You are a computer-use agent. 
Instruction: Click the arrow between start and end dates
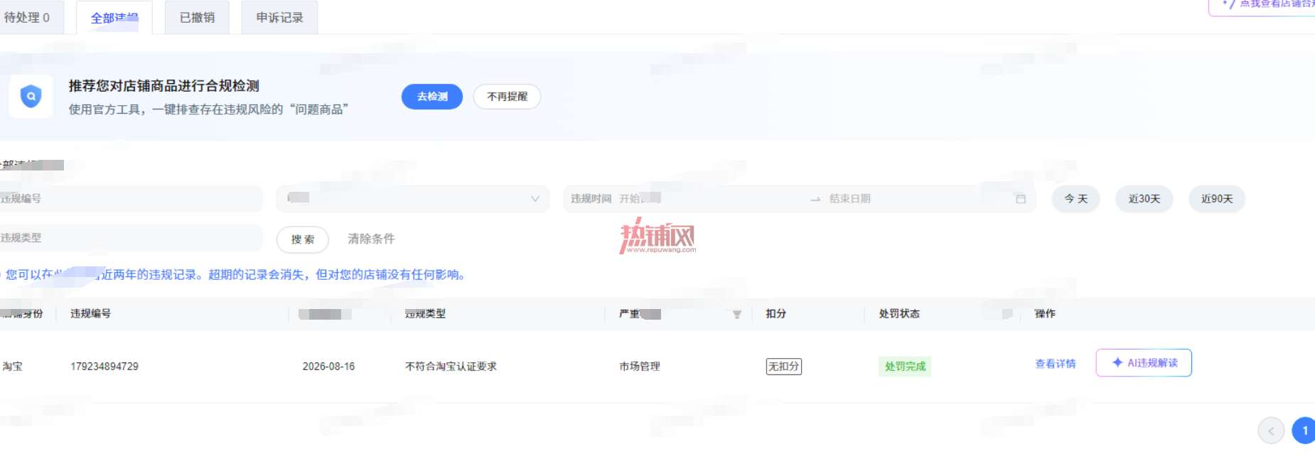(815, 199)
